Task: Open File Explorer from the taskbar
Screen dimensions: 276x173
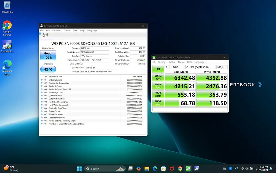Action: point(147,168)
